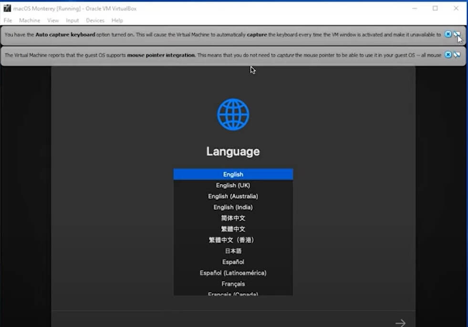The image size is (468, 327).
Task: Choose English (Australia) as the language
Action: tap(233, 196)
